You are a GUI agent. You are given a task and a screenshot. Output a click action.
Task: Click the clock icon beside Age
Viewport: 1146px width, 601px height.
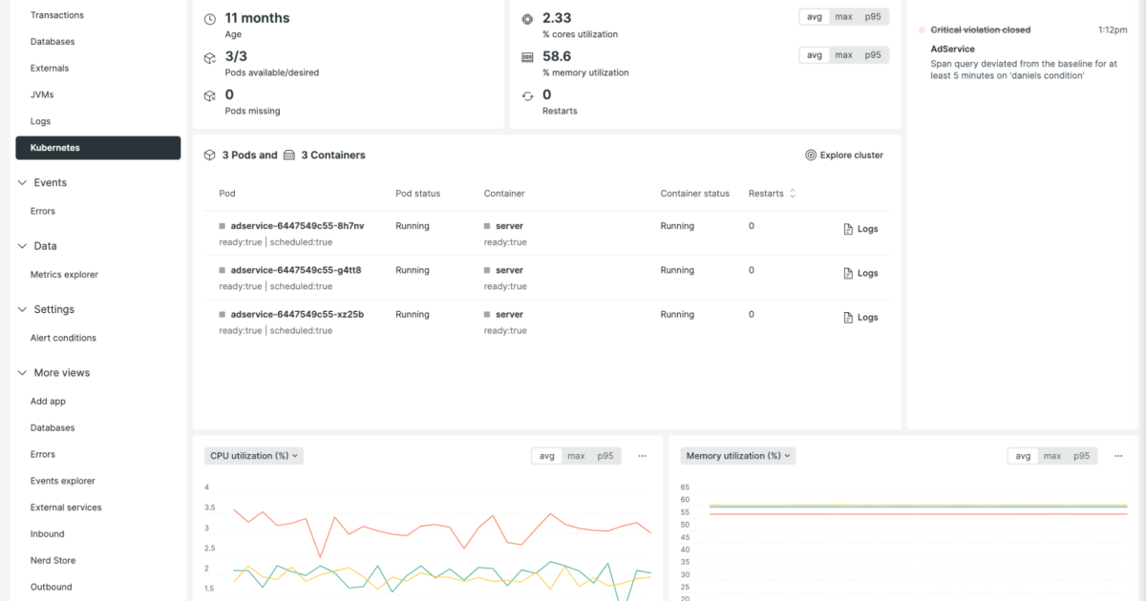[x=210, y=17]
